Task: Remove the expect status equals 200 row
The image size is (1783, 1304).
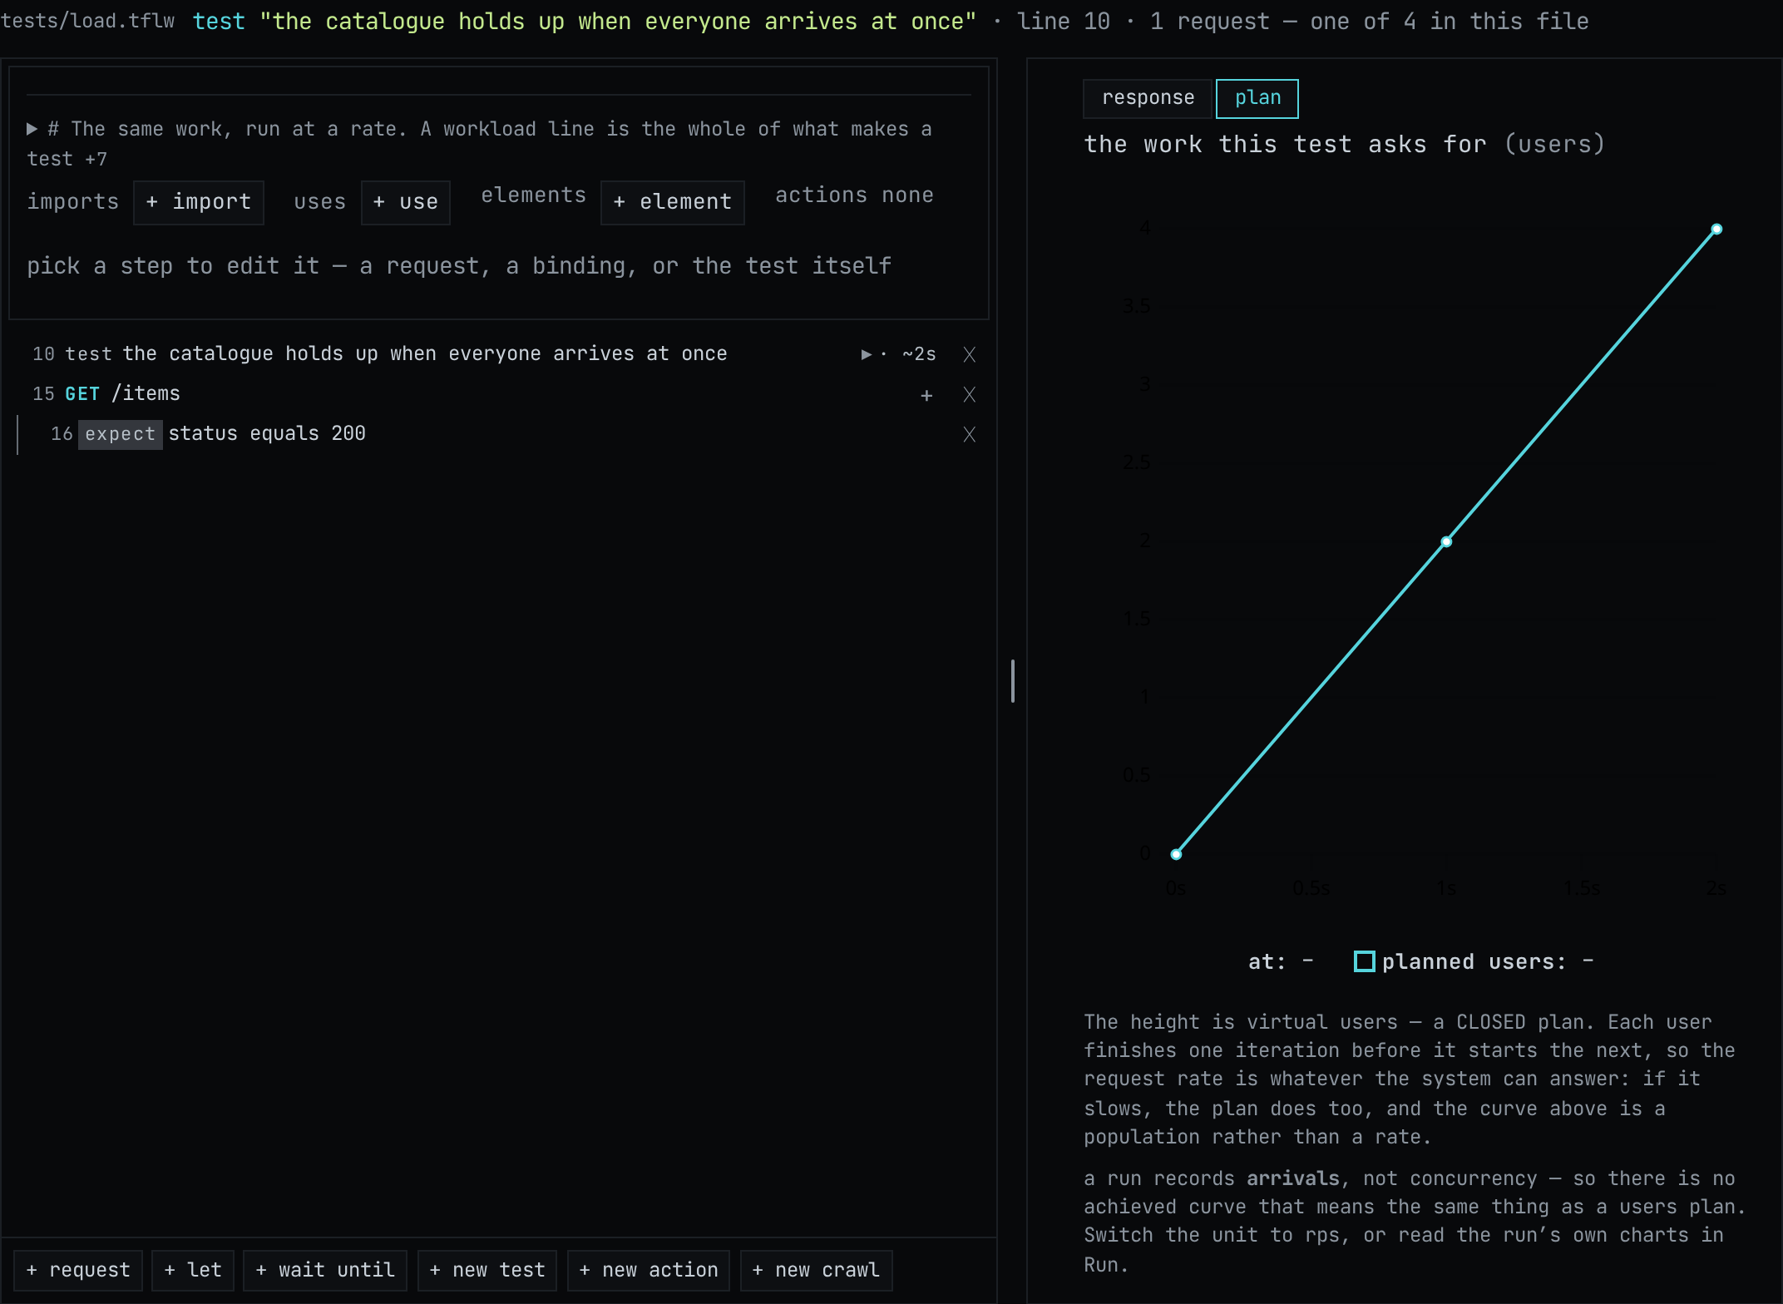Action: 969,434
